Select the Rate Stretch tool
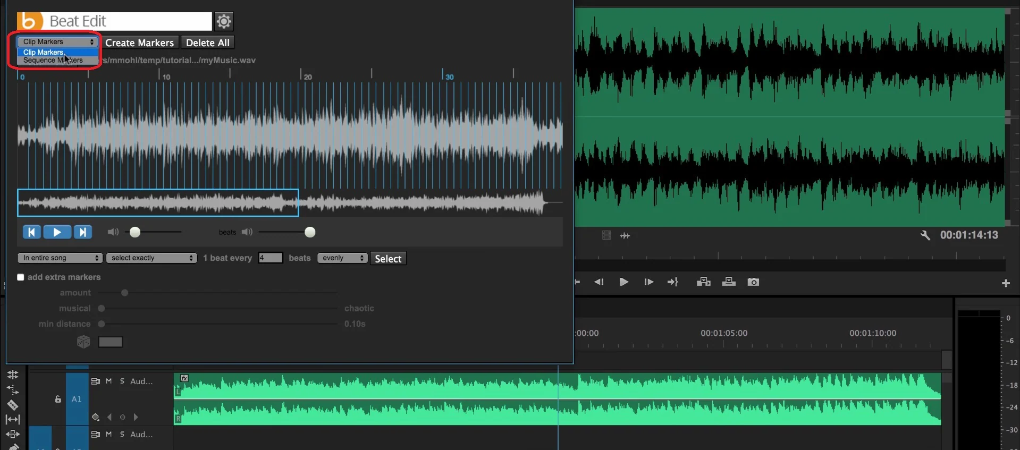The height and width of the screenshot is (450, 1020). (x=13, y=390)
